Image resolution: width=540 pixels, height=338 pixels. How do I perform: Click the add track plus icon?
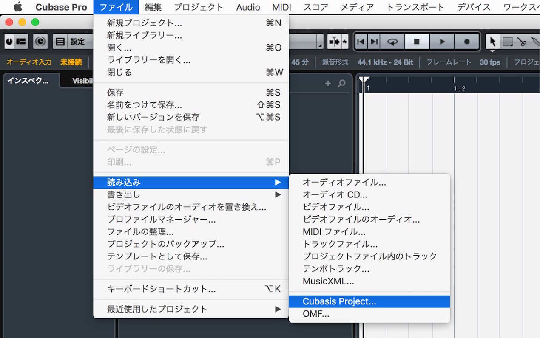(x=328, y=84)
